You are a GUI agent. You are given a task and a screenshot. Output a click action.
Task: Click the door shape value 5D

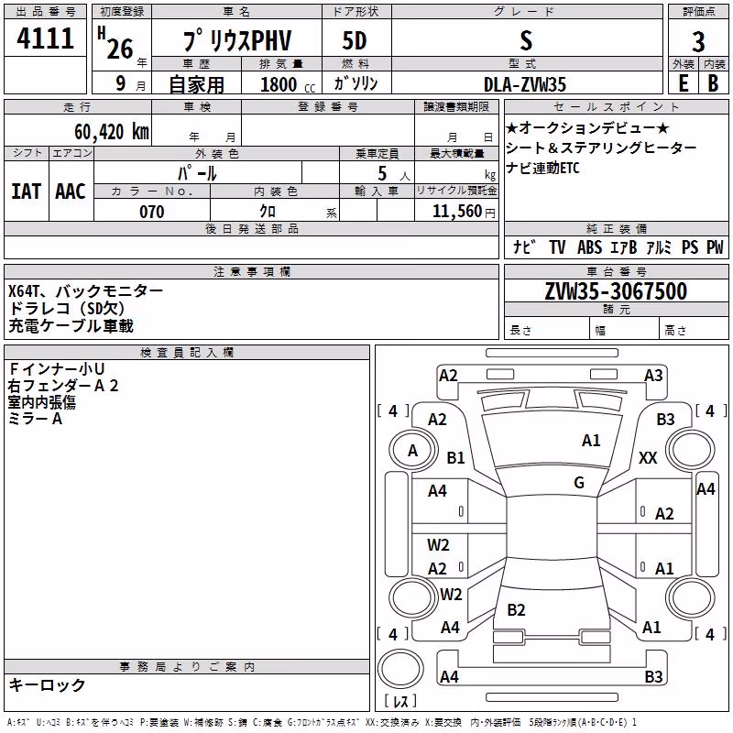click(x=355, y=40)
